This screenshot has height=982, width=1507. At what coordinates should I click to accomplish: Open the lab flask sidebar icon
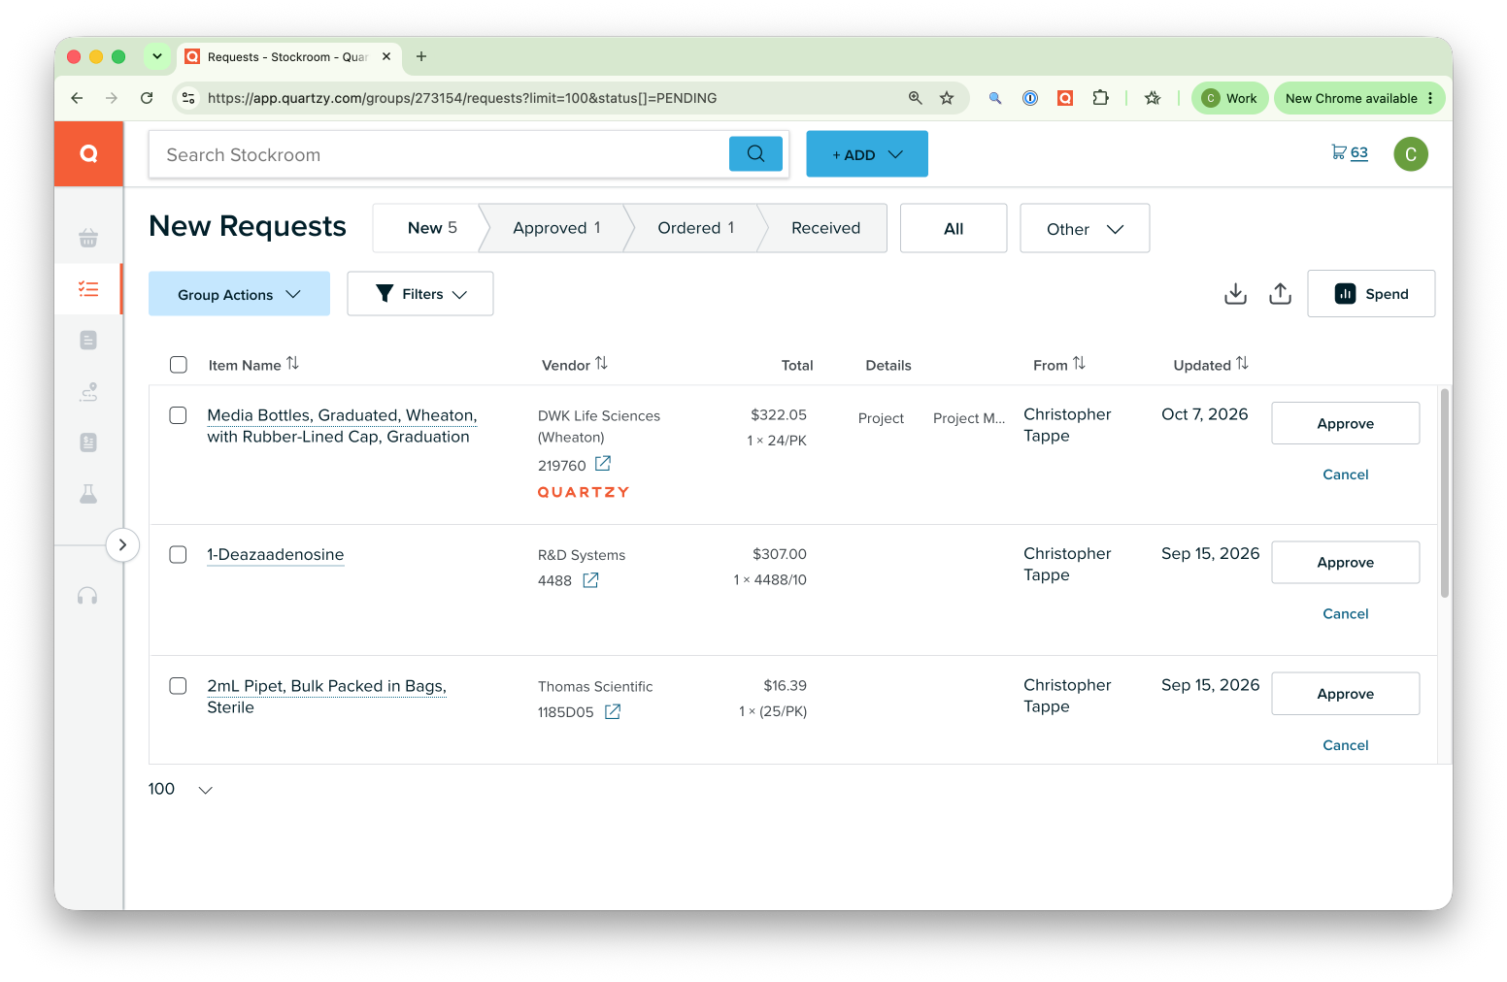88,494
